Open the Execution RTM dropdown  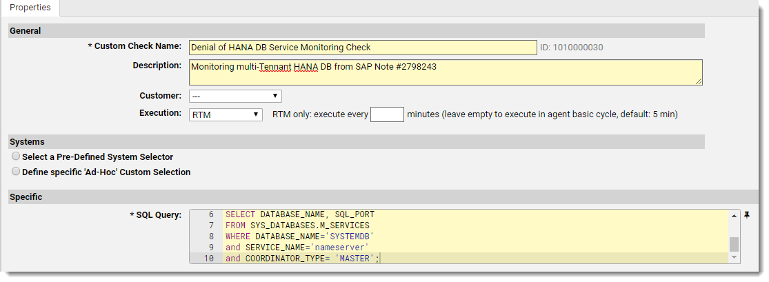point(226,114)
